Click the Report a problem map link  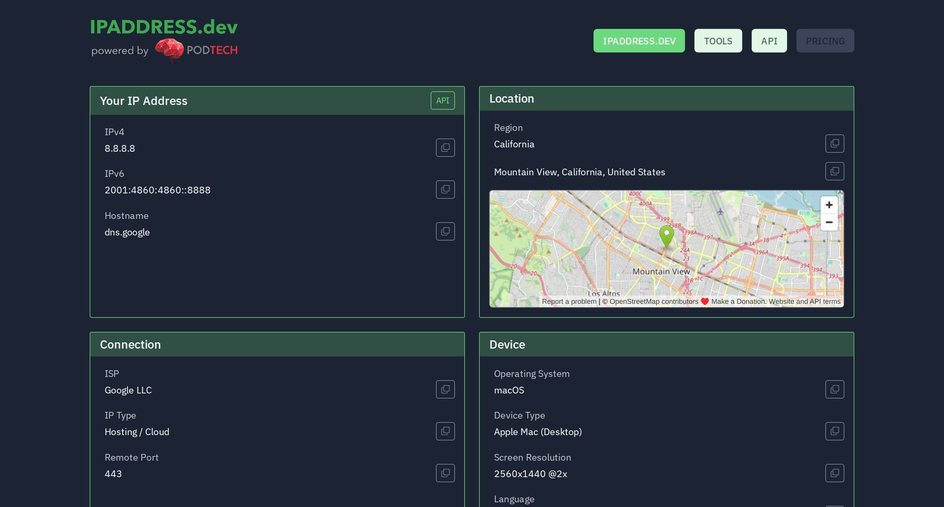click(x=569, y=301)
